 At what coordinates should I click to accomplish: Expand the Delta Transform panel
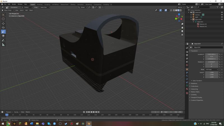coord(197,81)
